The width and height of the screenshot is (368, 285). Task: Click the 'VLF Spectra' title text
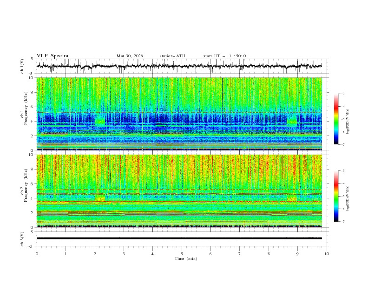(53, 56)
